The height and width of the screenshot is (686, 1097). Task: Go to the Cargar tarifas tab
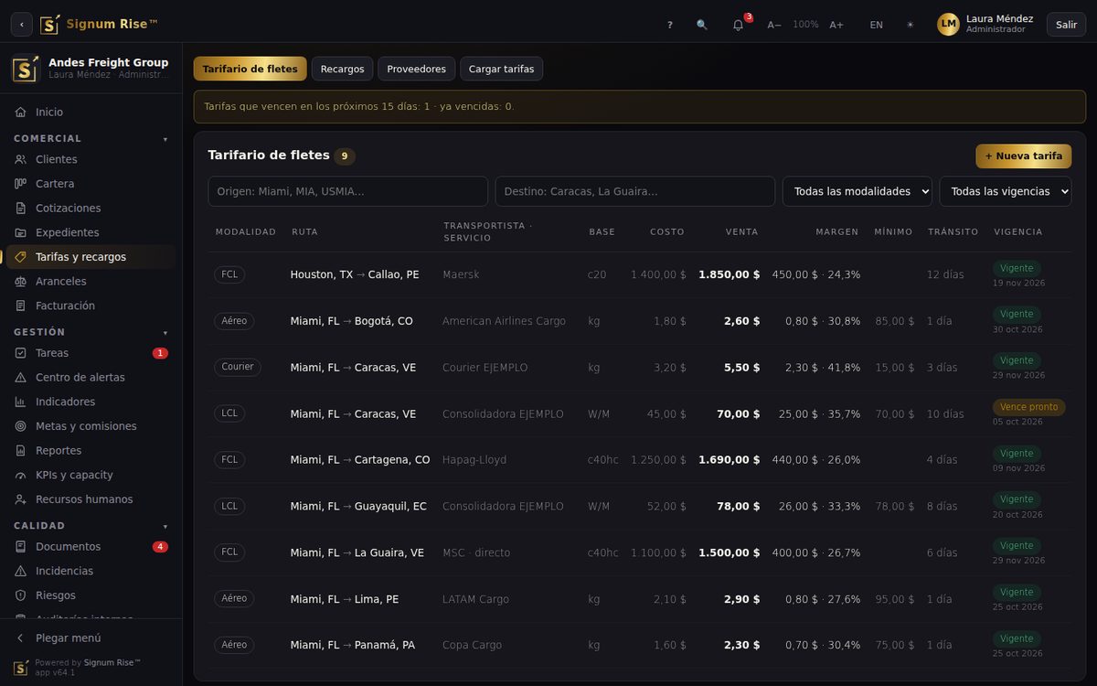click(501, 69)
